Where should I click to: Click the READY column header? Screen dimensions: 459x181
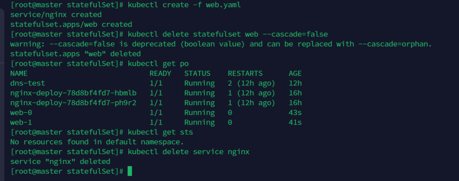tap(160, 73)
